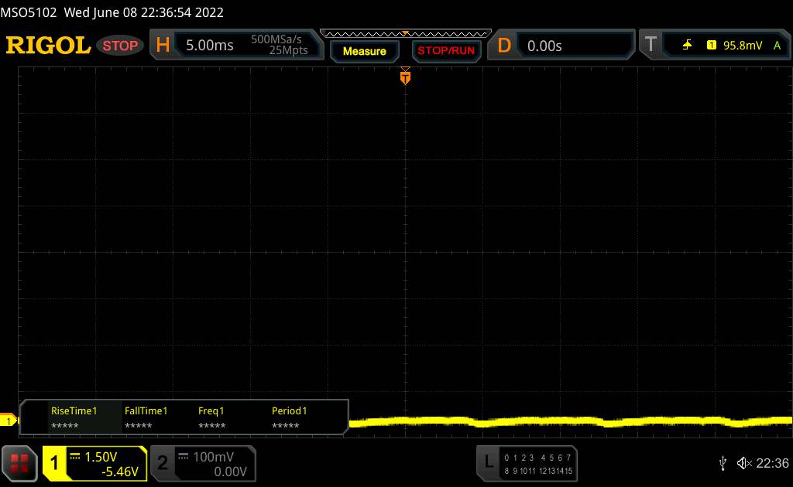The width and height of the screenshot is (793, 487).
Task: Click the RIGOL logo
Action: (x=48, y=46)
